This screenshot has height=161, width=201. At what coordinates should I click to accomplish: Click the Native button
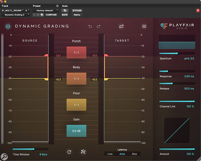click(x=77, y=15)
